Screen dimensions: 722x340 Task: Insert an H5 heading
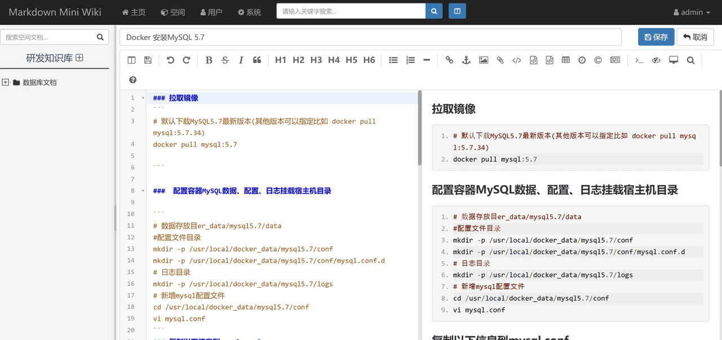[x=352, y=60]
